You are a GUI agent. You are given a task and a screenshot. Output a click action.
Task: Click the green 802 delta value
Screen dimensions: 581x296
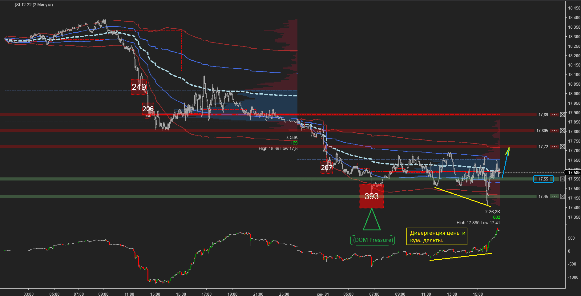[496, 217]
